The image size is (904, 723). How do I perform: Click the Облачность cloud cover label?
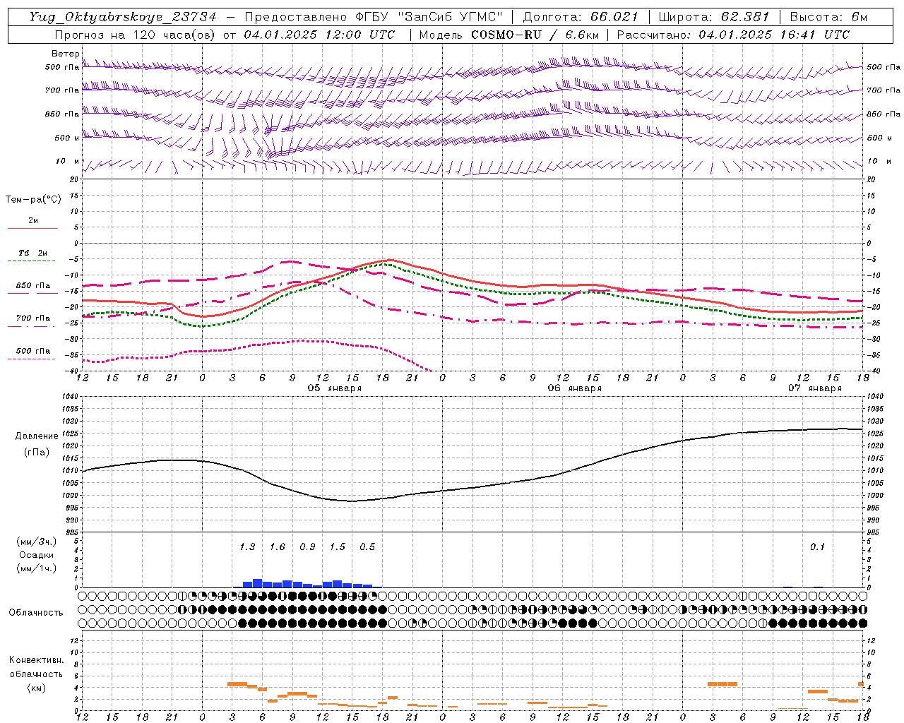[x=36, y=612]
